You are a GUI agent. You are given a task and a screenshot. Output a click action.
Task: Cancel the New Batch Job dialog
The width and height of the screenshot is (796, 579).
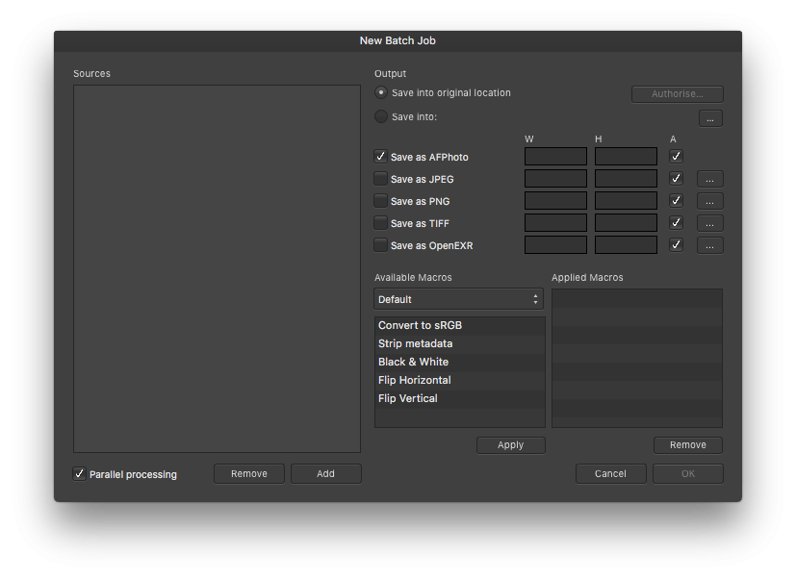coord(610,473)
